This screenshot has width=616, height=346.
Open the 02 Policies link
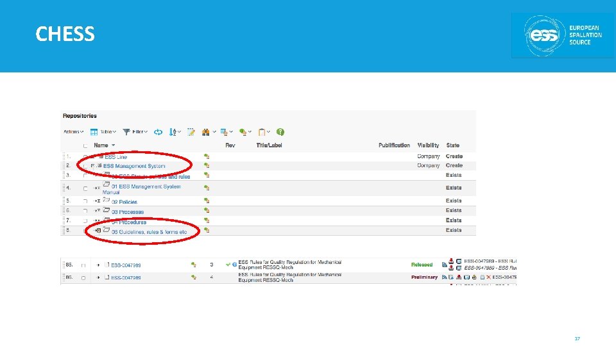point(124,202)
